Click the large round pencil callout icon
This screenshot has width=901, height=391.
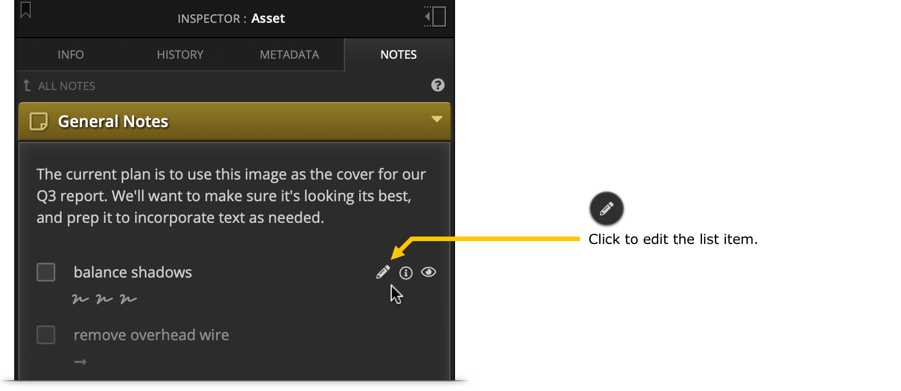[606, 209]
